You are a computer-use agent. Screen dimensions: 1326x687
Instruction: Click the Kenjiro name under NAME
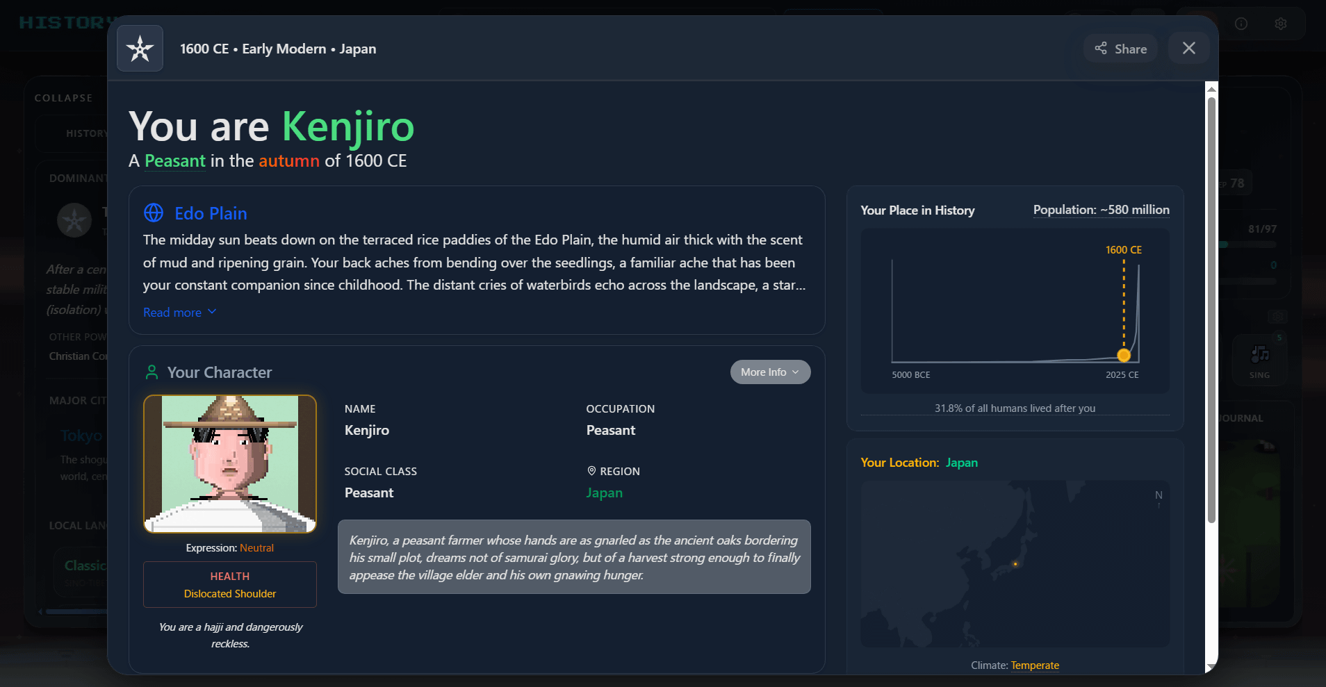coord(367,430)
